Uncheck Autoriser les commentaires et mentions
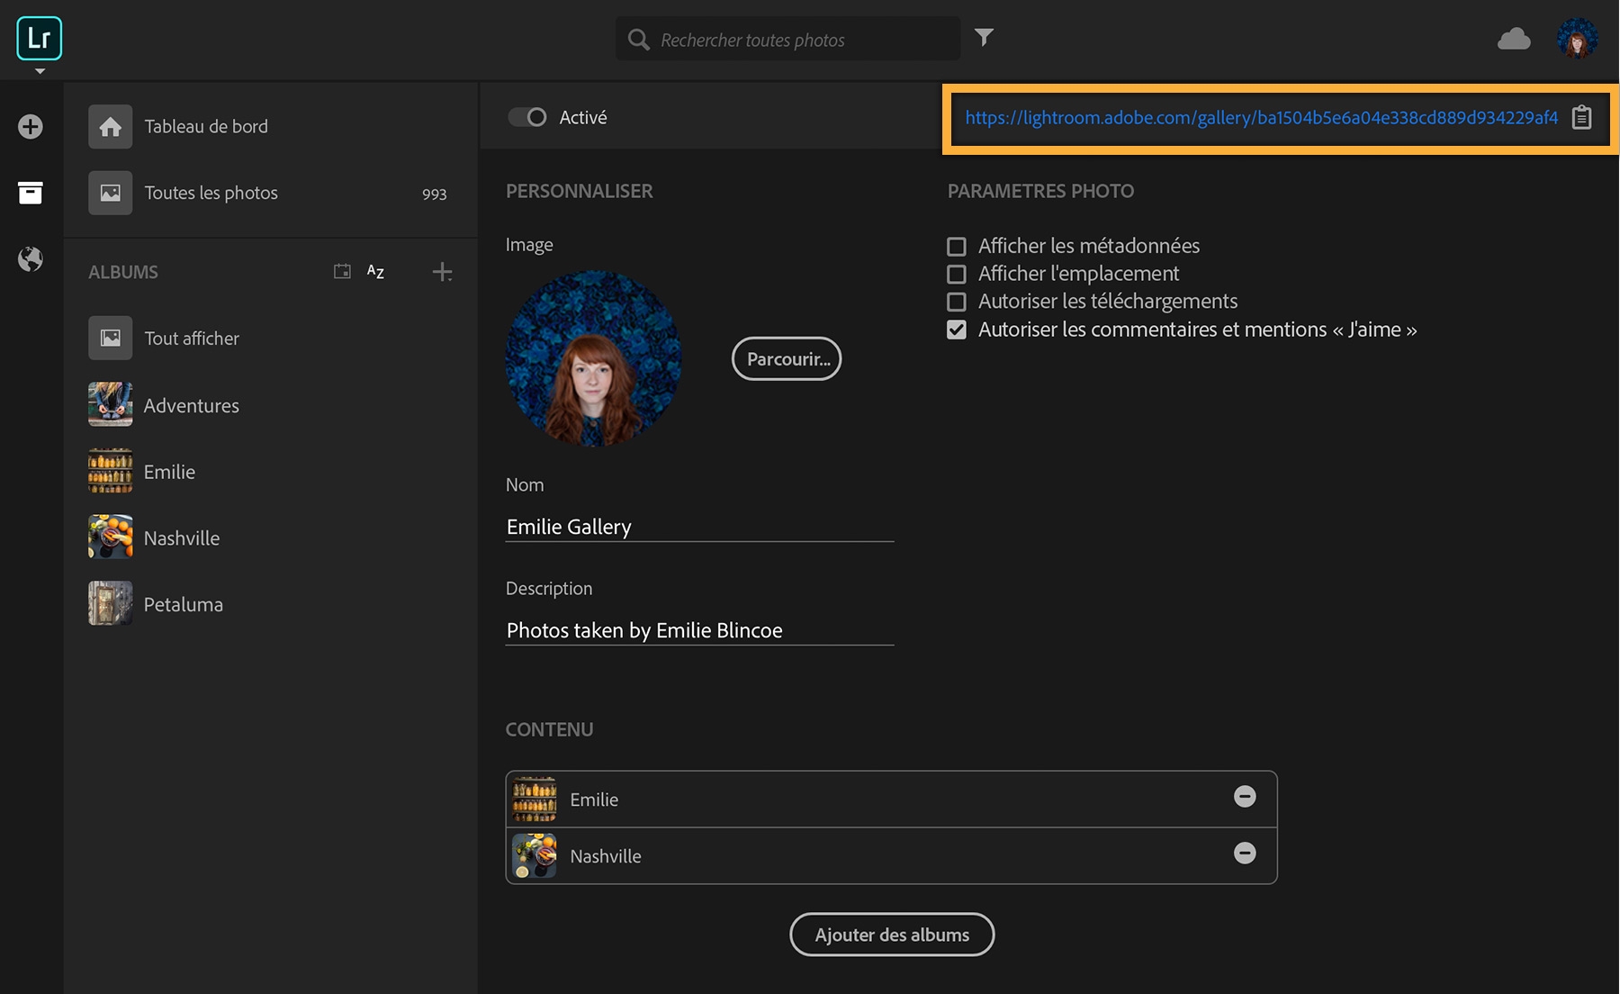 [957, 330]
